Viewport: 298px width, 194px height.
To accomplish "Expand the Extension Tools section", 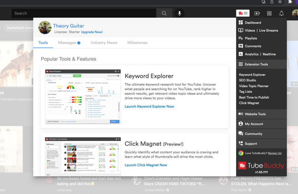I will click(256, 64).
